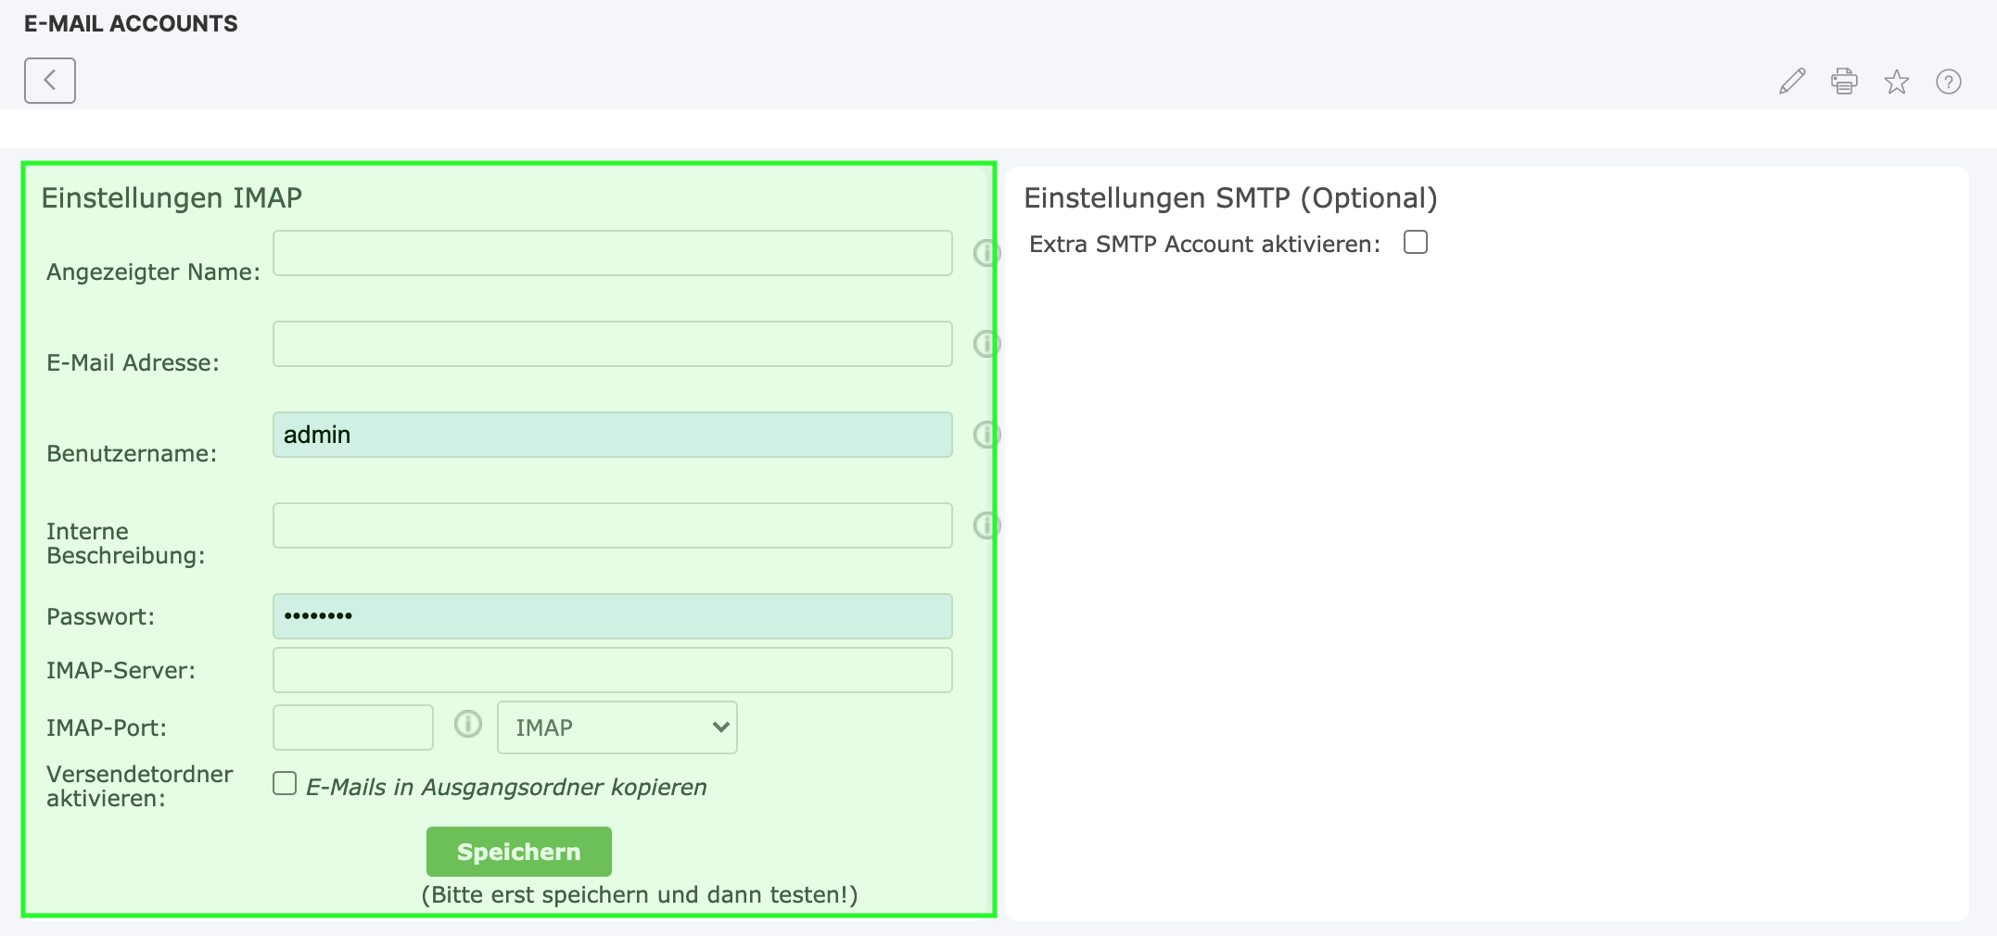The image size is (1997, 936).
Task: Check E-Mails in Ausgangsordner kopieren box
Action: point(285,784)
